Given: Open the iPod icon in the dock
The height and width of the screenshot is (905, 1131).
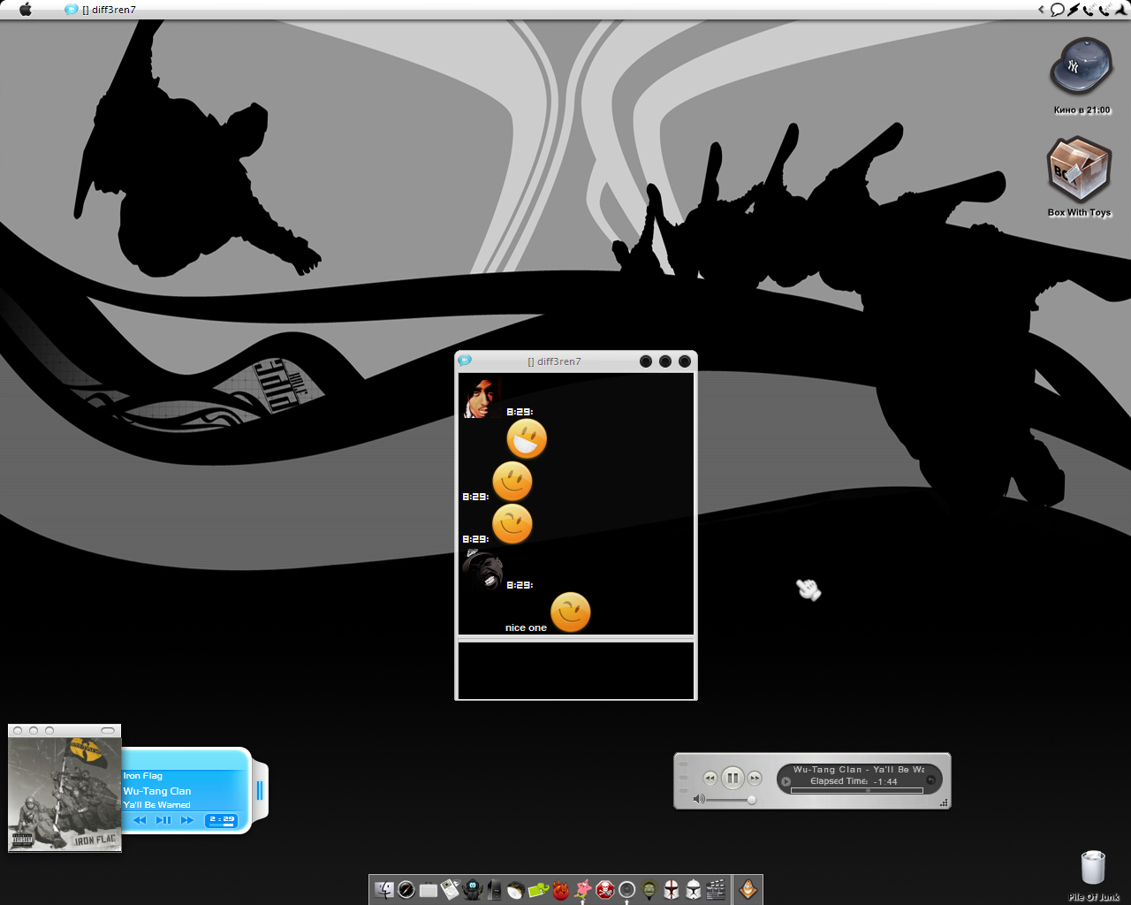Looking at the screenshot, I should pyautogui.click(x=451, y=889).
